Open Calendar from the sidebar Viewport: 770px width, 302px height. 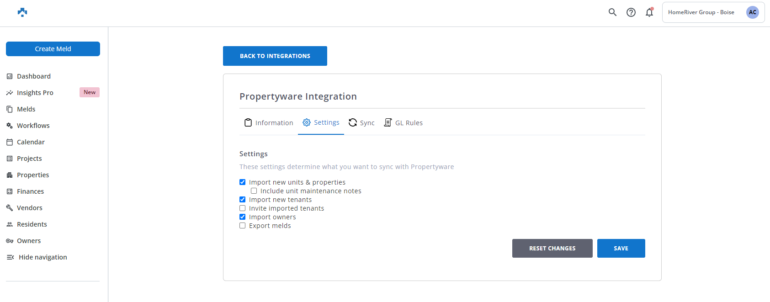(31, 142)
